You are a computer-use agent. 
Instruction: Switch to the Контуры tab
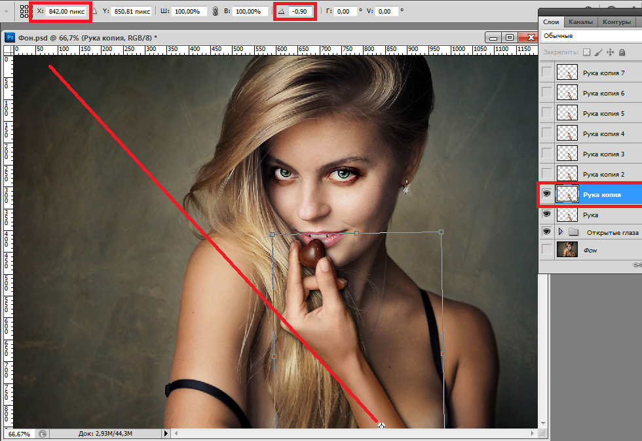click(616, 22)
